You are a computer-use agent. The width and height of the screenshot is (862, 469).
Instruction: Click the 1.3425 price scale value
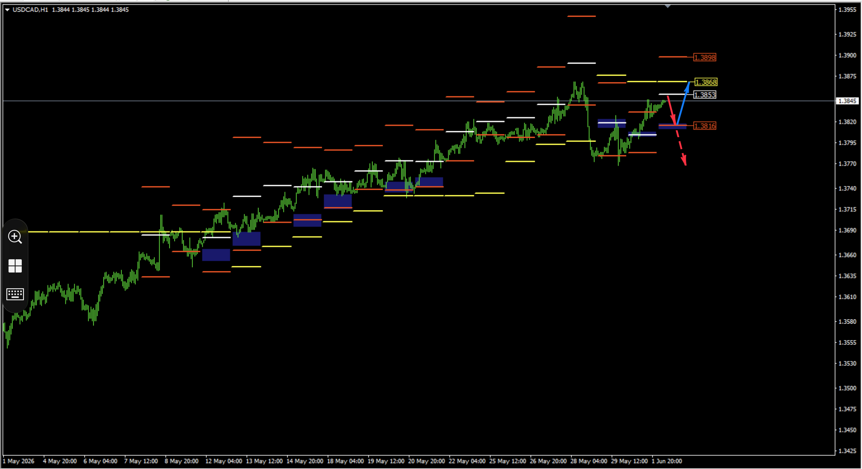[847, 451]
